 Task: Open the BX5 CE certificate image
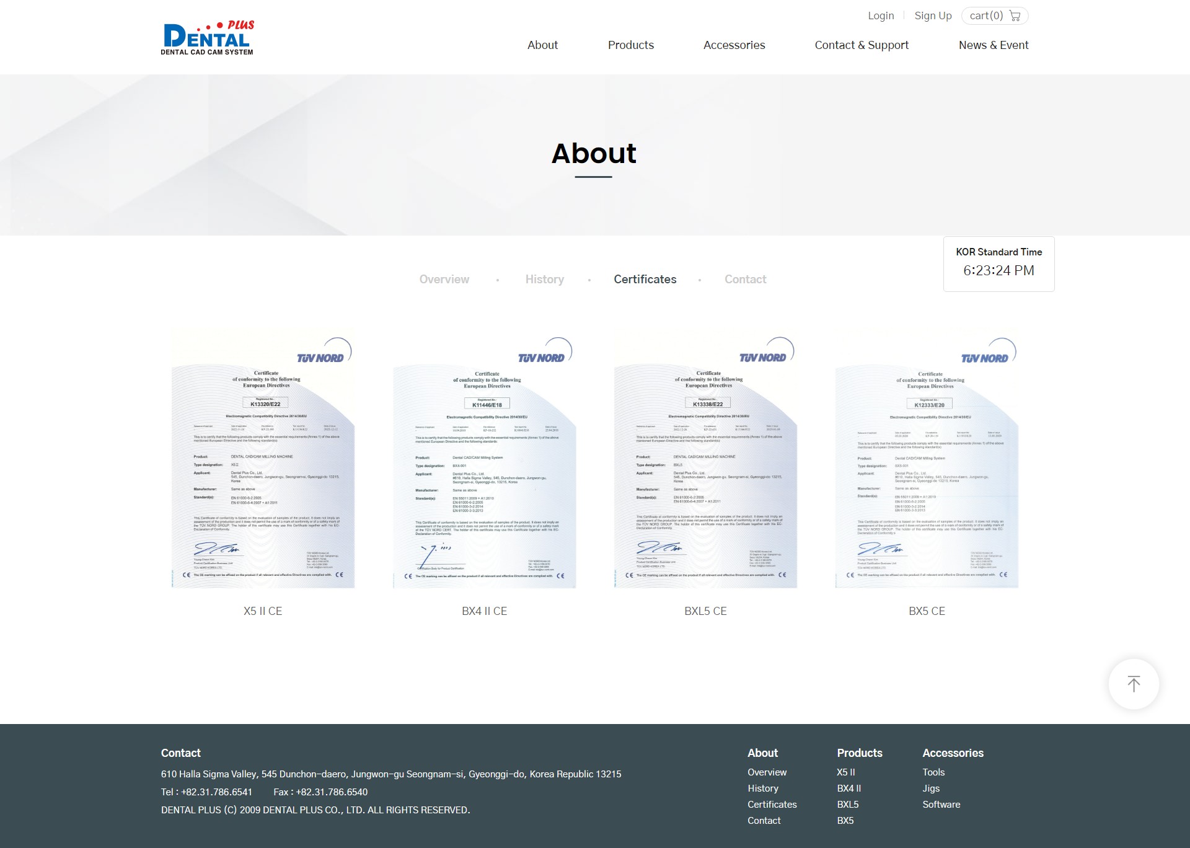[x=927, y=458]
